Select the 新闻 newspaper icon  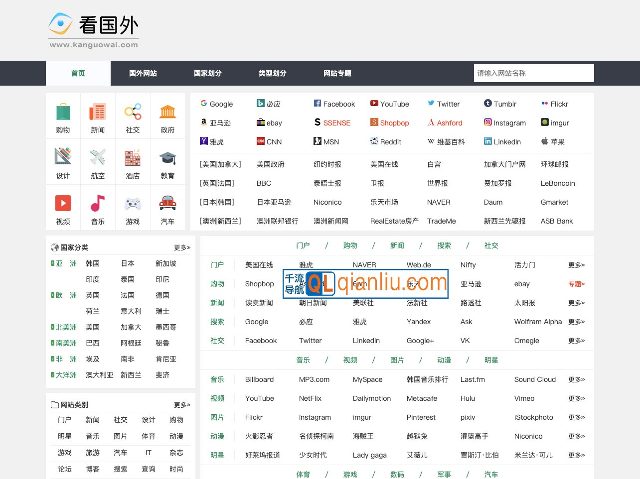[98, 112]
